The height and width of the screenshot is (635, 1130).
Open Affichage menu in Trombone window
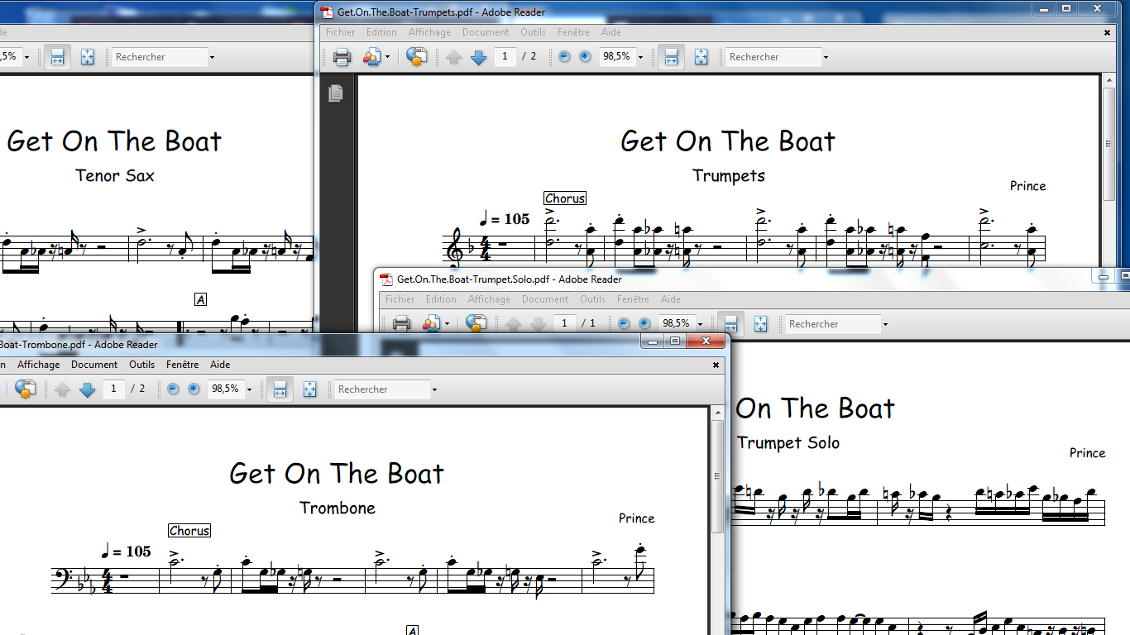point(39,365)
